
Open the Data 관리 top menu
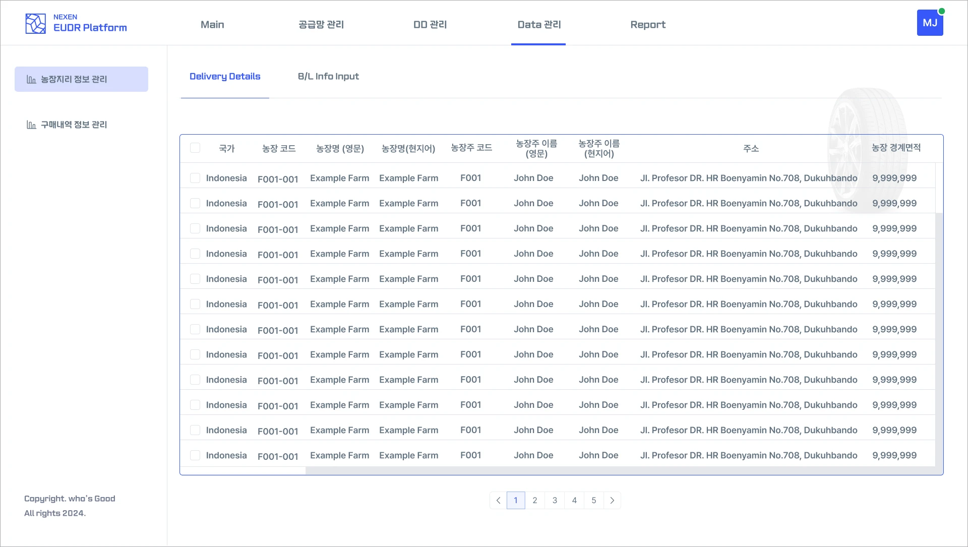click(x=539, y=24)
